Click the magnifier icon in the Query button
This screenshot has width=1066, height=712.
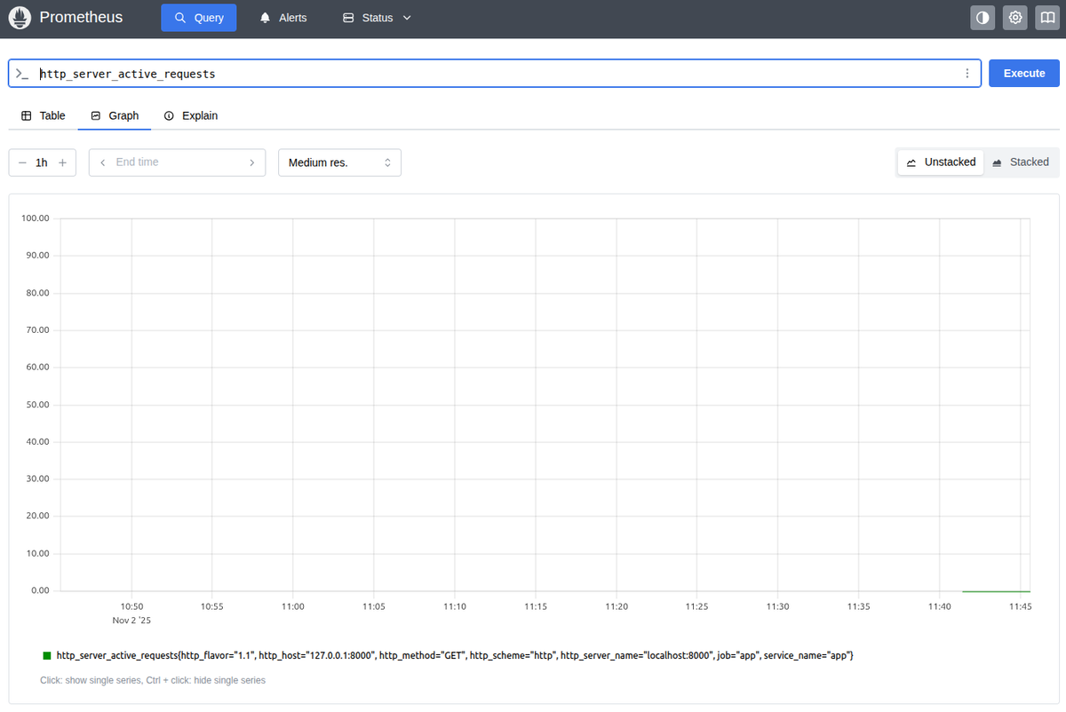tap(180, 18)
